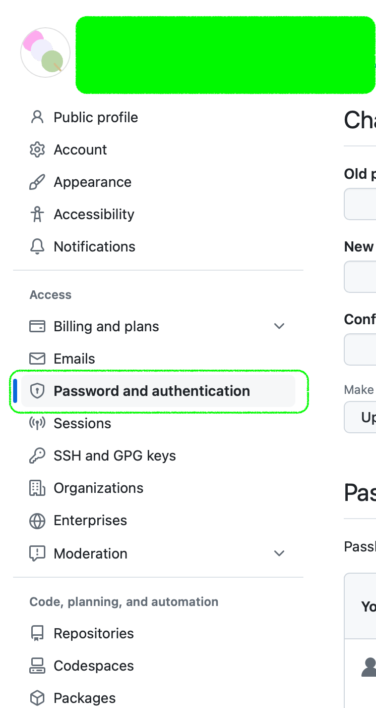Open Password and authentication settings
Viewport: 376px width, 708px height.
(152, 391)
